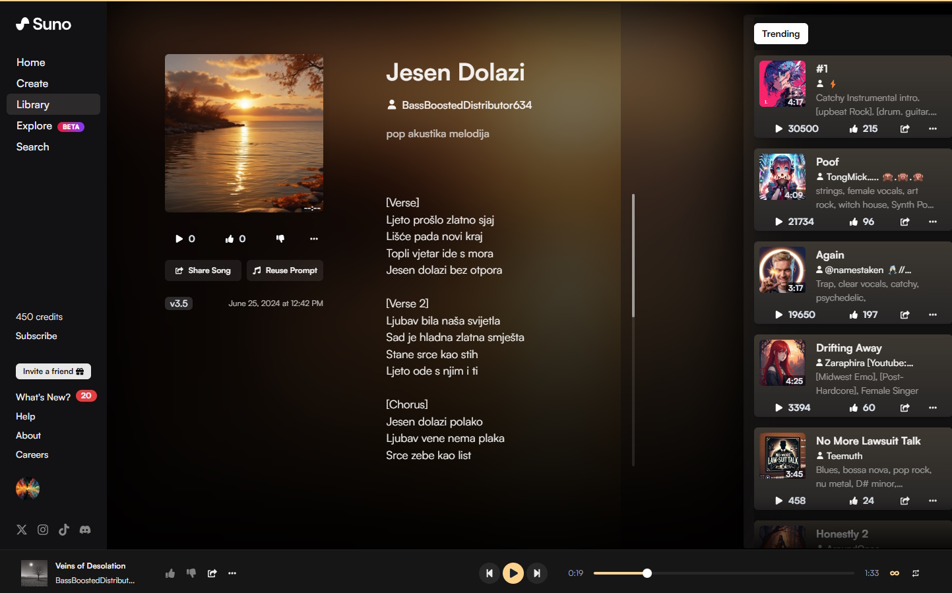Go to Create in the sidebar
The image size is (952, 593).
32,84
